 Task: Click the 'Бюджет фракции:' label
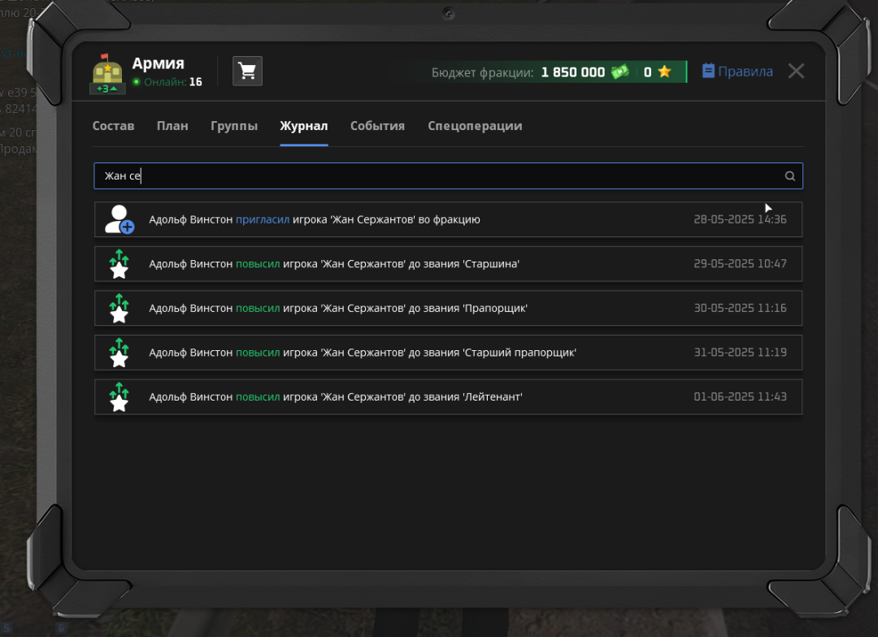(482, 73)
